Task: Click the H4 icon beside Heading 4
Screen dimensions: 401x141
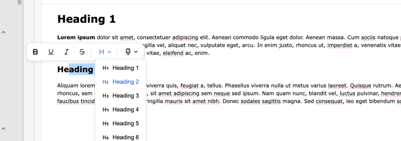Action: point(106,110)
